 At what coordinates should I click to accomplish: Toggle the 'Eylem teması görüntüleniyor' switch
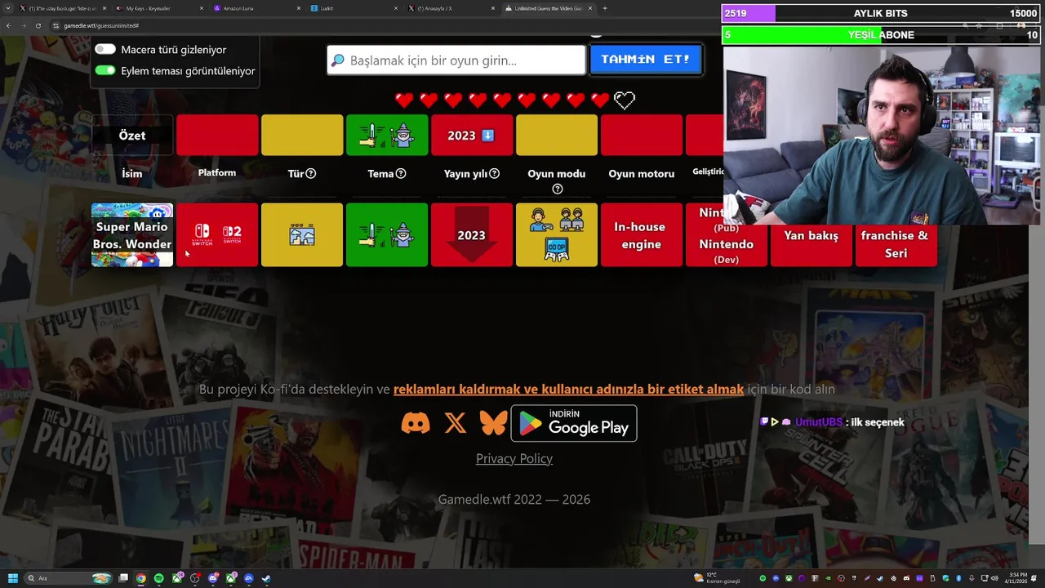pyautogui.click(x=105, y=70)
